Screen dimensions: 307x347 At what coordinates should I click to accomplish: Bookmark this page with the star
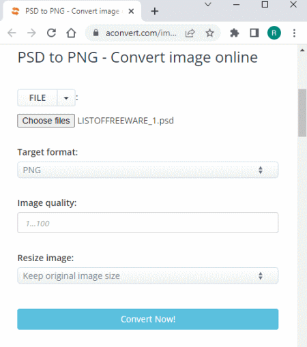pos(209,33)
